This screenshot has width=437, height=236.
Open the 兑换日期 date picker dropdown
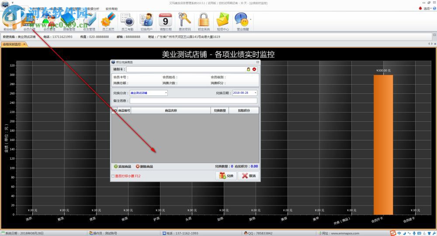[255, 93]
